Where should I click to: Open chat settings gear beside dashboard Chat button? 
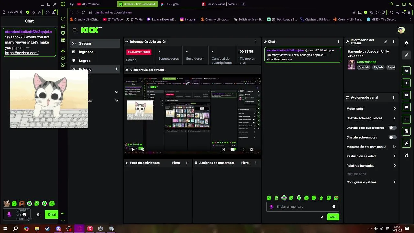[322, 217]
